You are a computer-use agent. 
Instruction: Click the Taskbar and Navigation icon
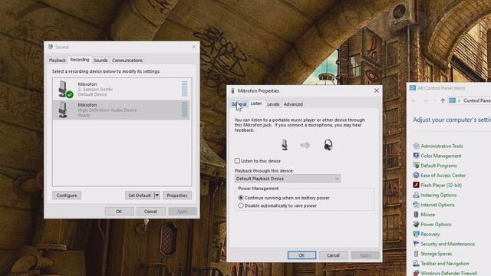tap(416, 264)
